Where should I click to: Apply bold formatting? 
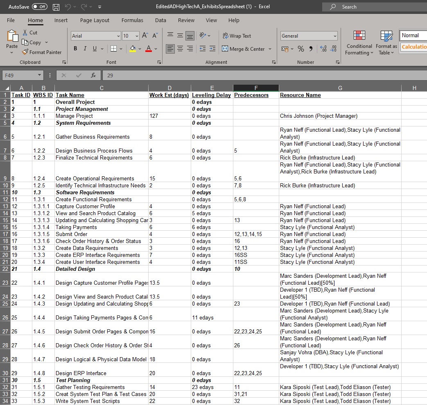[75, 48]
